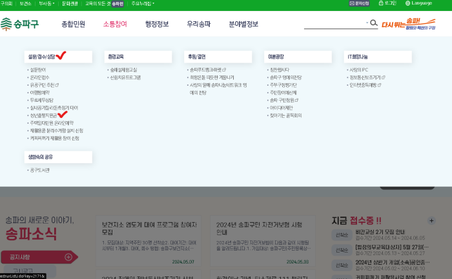This screenshot has width=452, height=279.
Task: Open the 실내공기질 라돈측정기 대여 link
Action: [x=54, y=108]
